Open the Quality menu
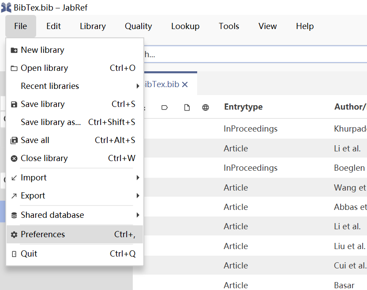 [138, 26]
